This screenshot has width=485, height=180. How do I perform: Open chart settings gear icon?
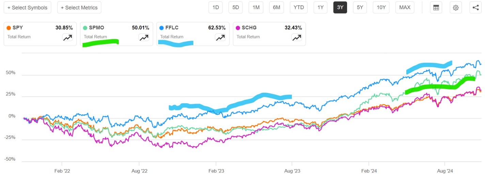[x=456, y=7]
